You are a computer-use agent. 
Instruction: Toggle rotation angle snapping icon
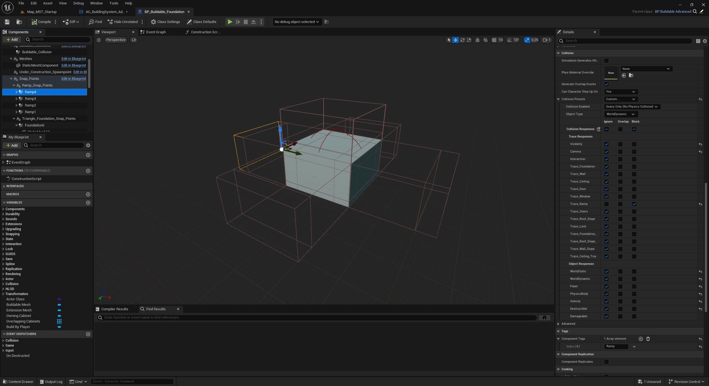(x=509, y=40)
